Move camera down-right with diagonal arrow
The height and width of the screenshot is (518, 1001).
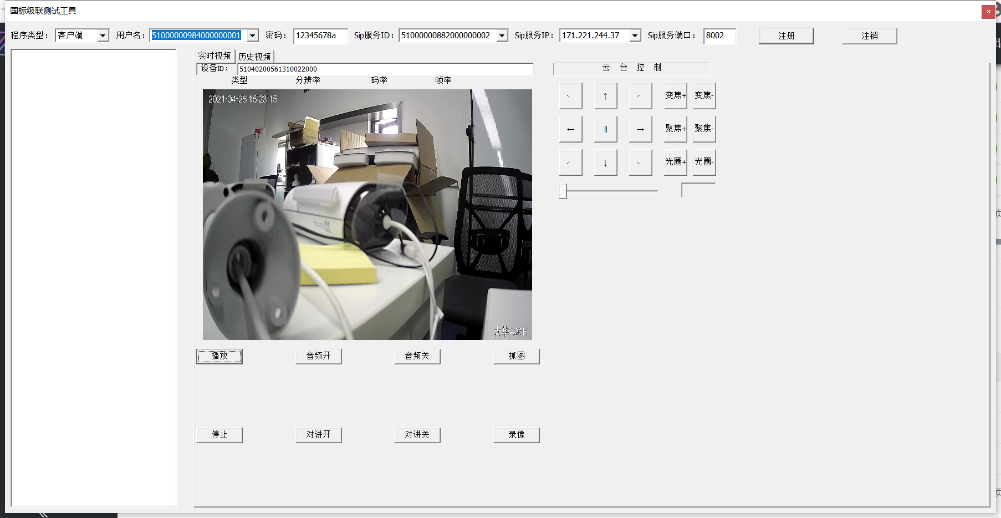640,162
